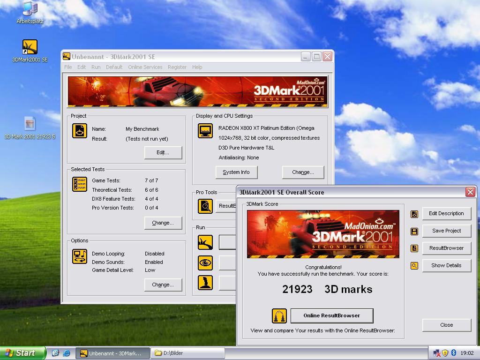Click the Display and CPU Settings monitor icon
The width and height of the screenshot is (480, 360).
pos(205,131)
